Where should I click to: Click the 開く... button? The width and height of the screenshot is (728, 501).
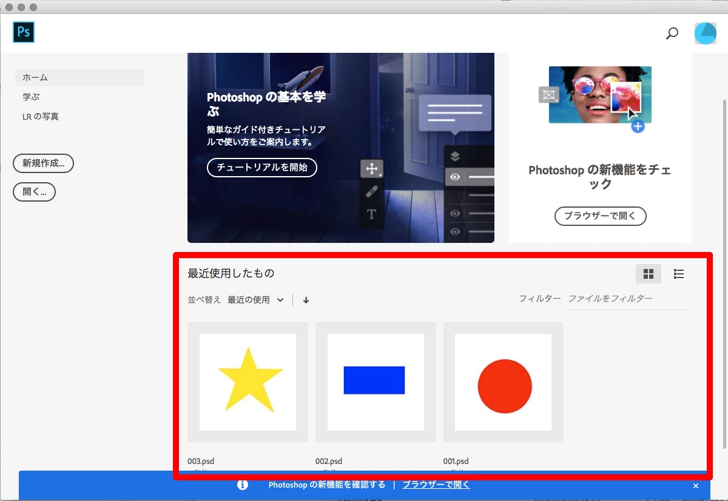(35, 192)
